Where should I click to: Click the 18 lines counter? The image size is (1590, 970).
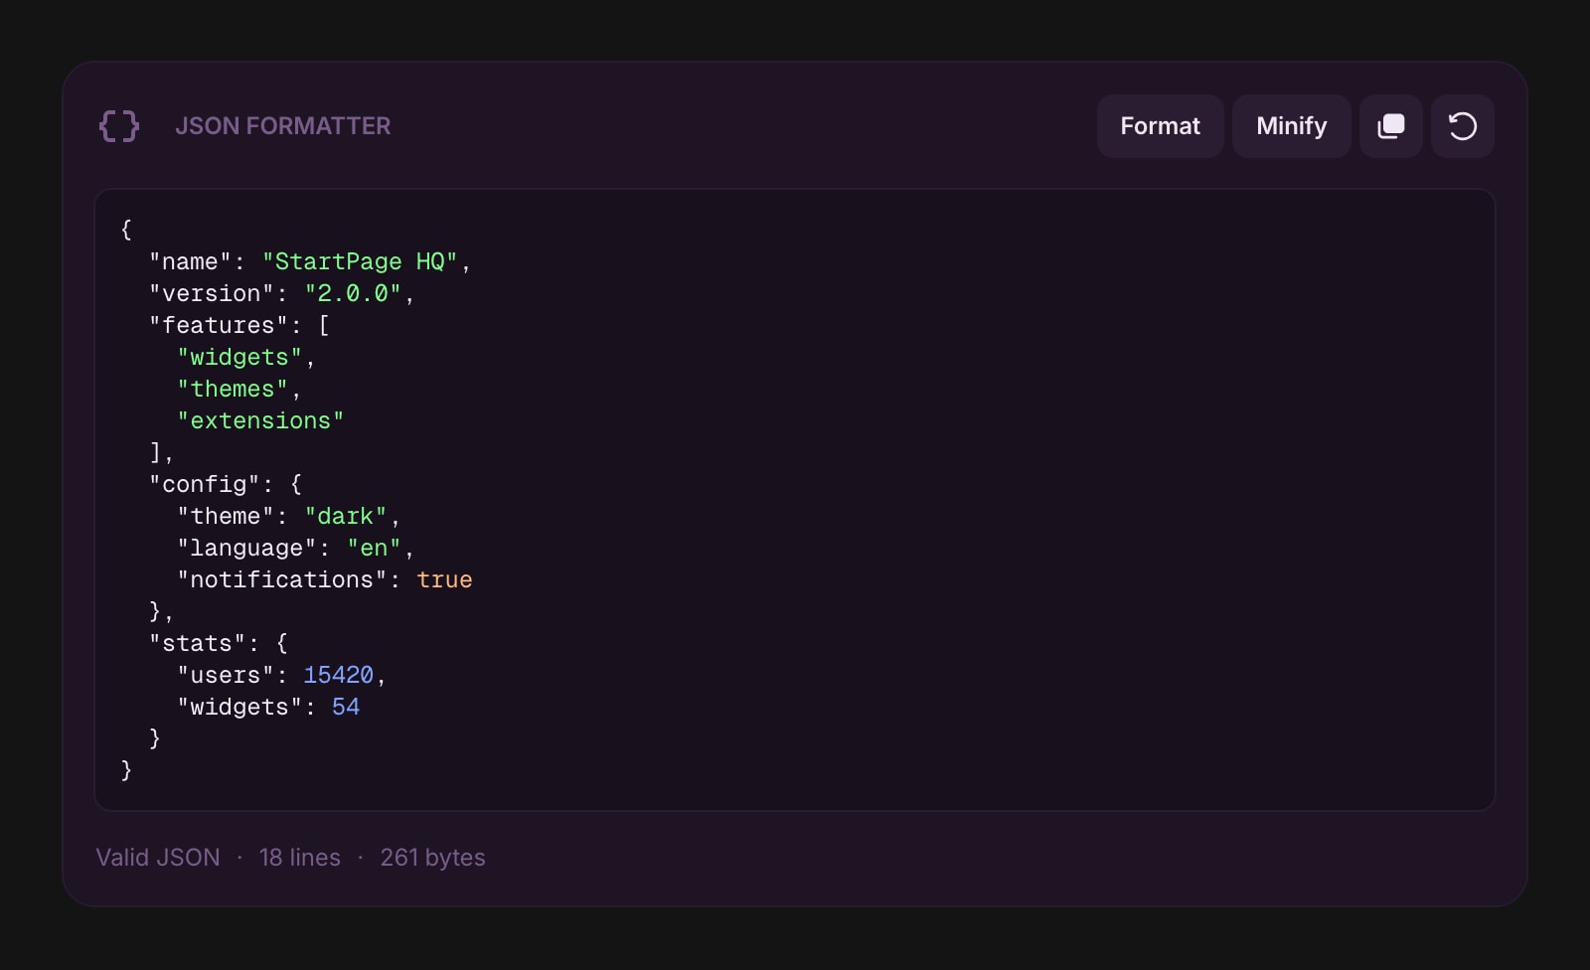[298, 857]
